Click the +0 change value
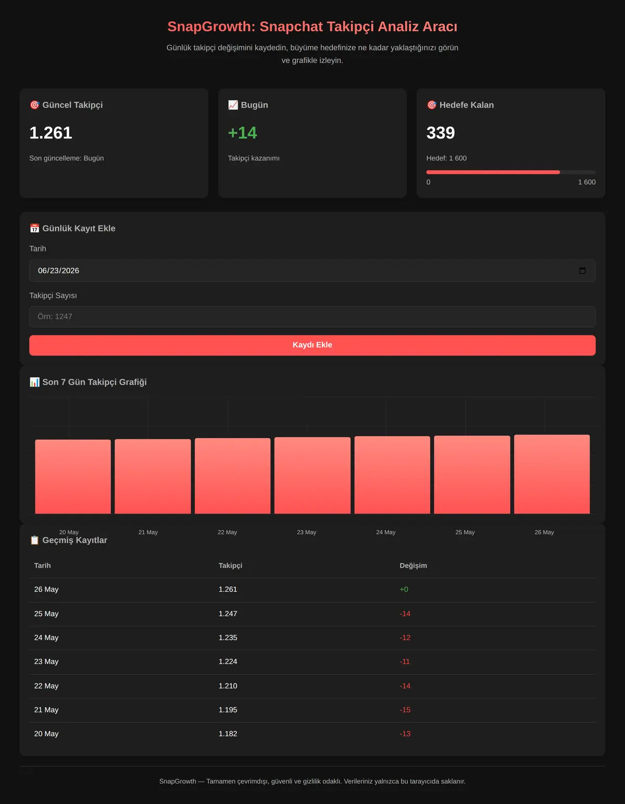Screen dimensions: 625x804 pos(404,590)
